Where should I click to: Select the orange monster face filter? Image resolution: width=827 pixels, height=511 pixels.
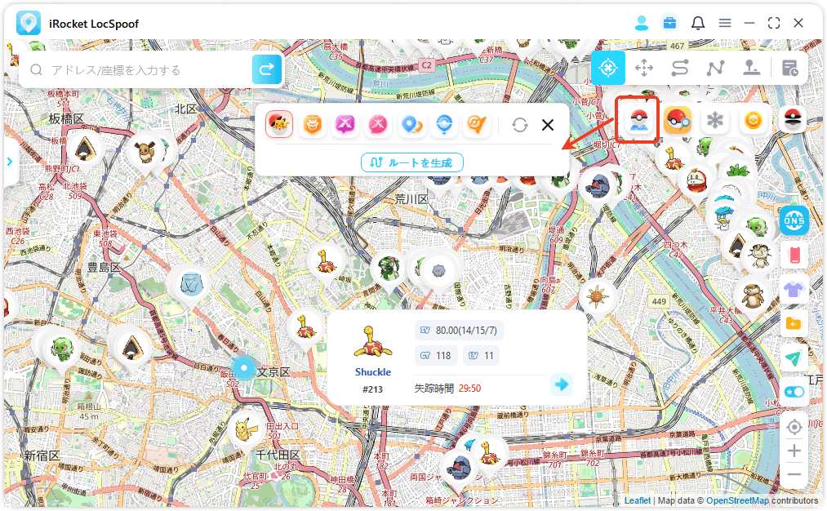point(312,124)
